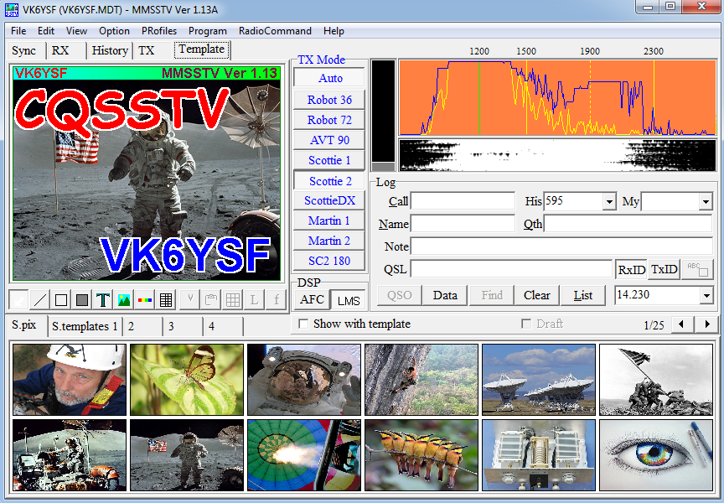Select the insert picture tool
The height and width of the screenshot is (503, 724).
pyautogui.click(x=124, y=300)
